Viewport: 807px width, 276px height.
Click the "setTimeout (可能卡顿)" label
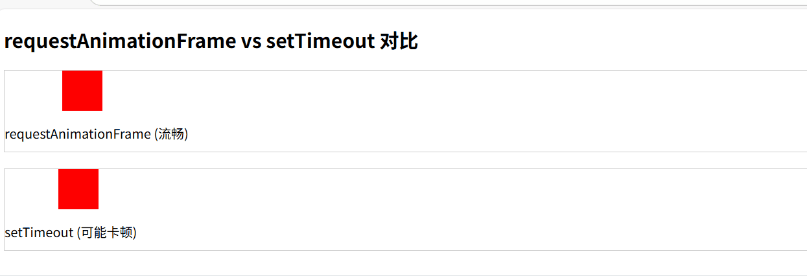(x=71, y=233)
